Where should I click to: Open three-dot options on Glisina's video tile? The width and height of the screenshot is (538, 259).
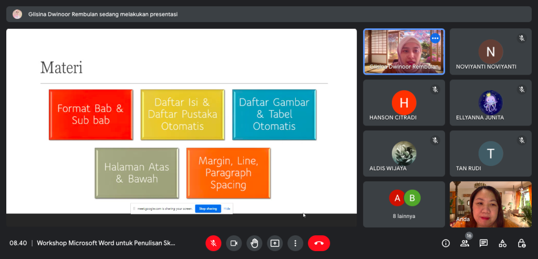pyautogui.click(x=435, y=38)
